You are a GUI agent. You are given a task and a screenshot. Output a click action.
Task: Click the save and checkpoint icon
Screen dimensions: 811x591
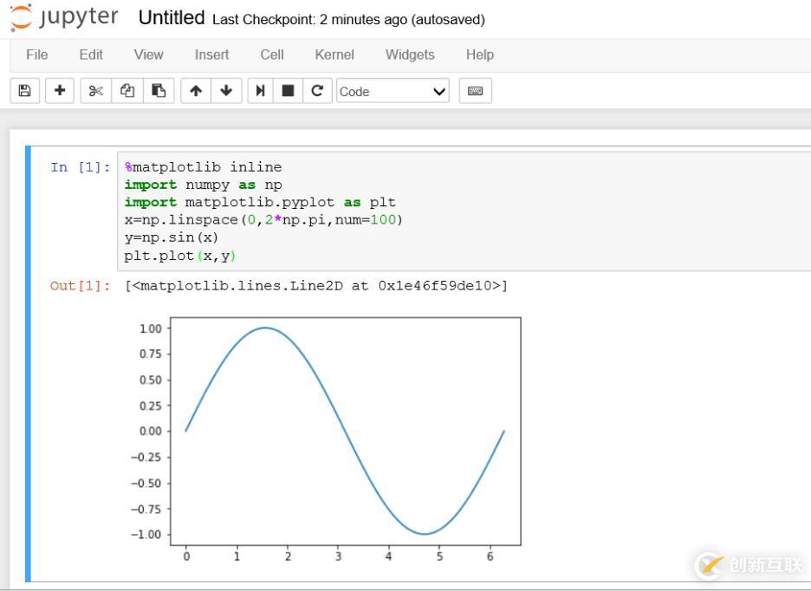(x=24, y=91)
